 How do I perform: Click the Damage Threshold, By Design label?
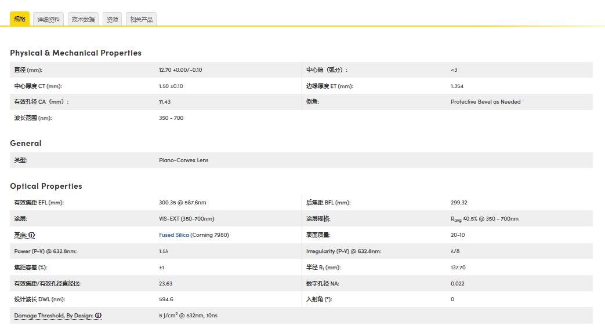[x=53, y=316]
